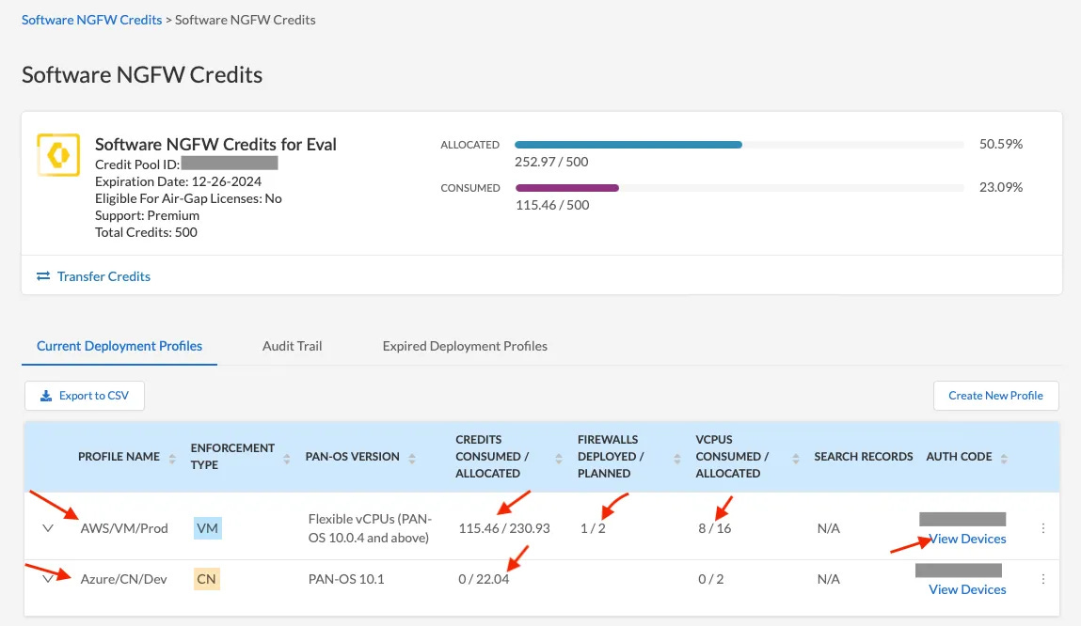
Task: Click Create New Profile button
Action: (x=995, y=396)
